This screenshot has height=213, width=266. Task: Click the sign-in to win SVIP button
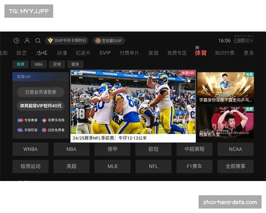(x=109, y=41)
